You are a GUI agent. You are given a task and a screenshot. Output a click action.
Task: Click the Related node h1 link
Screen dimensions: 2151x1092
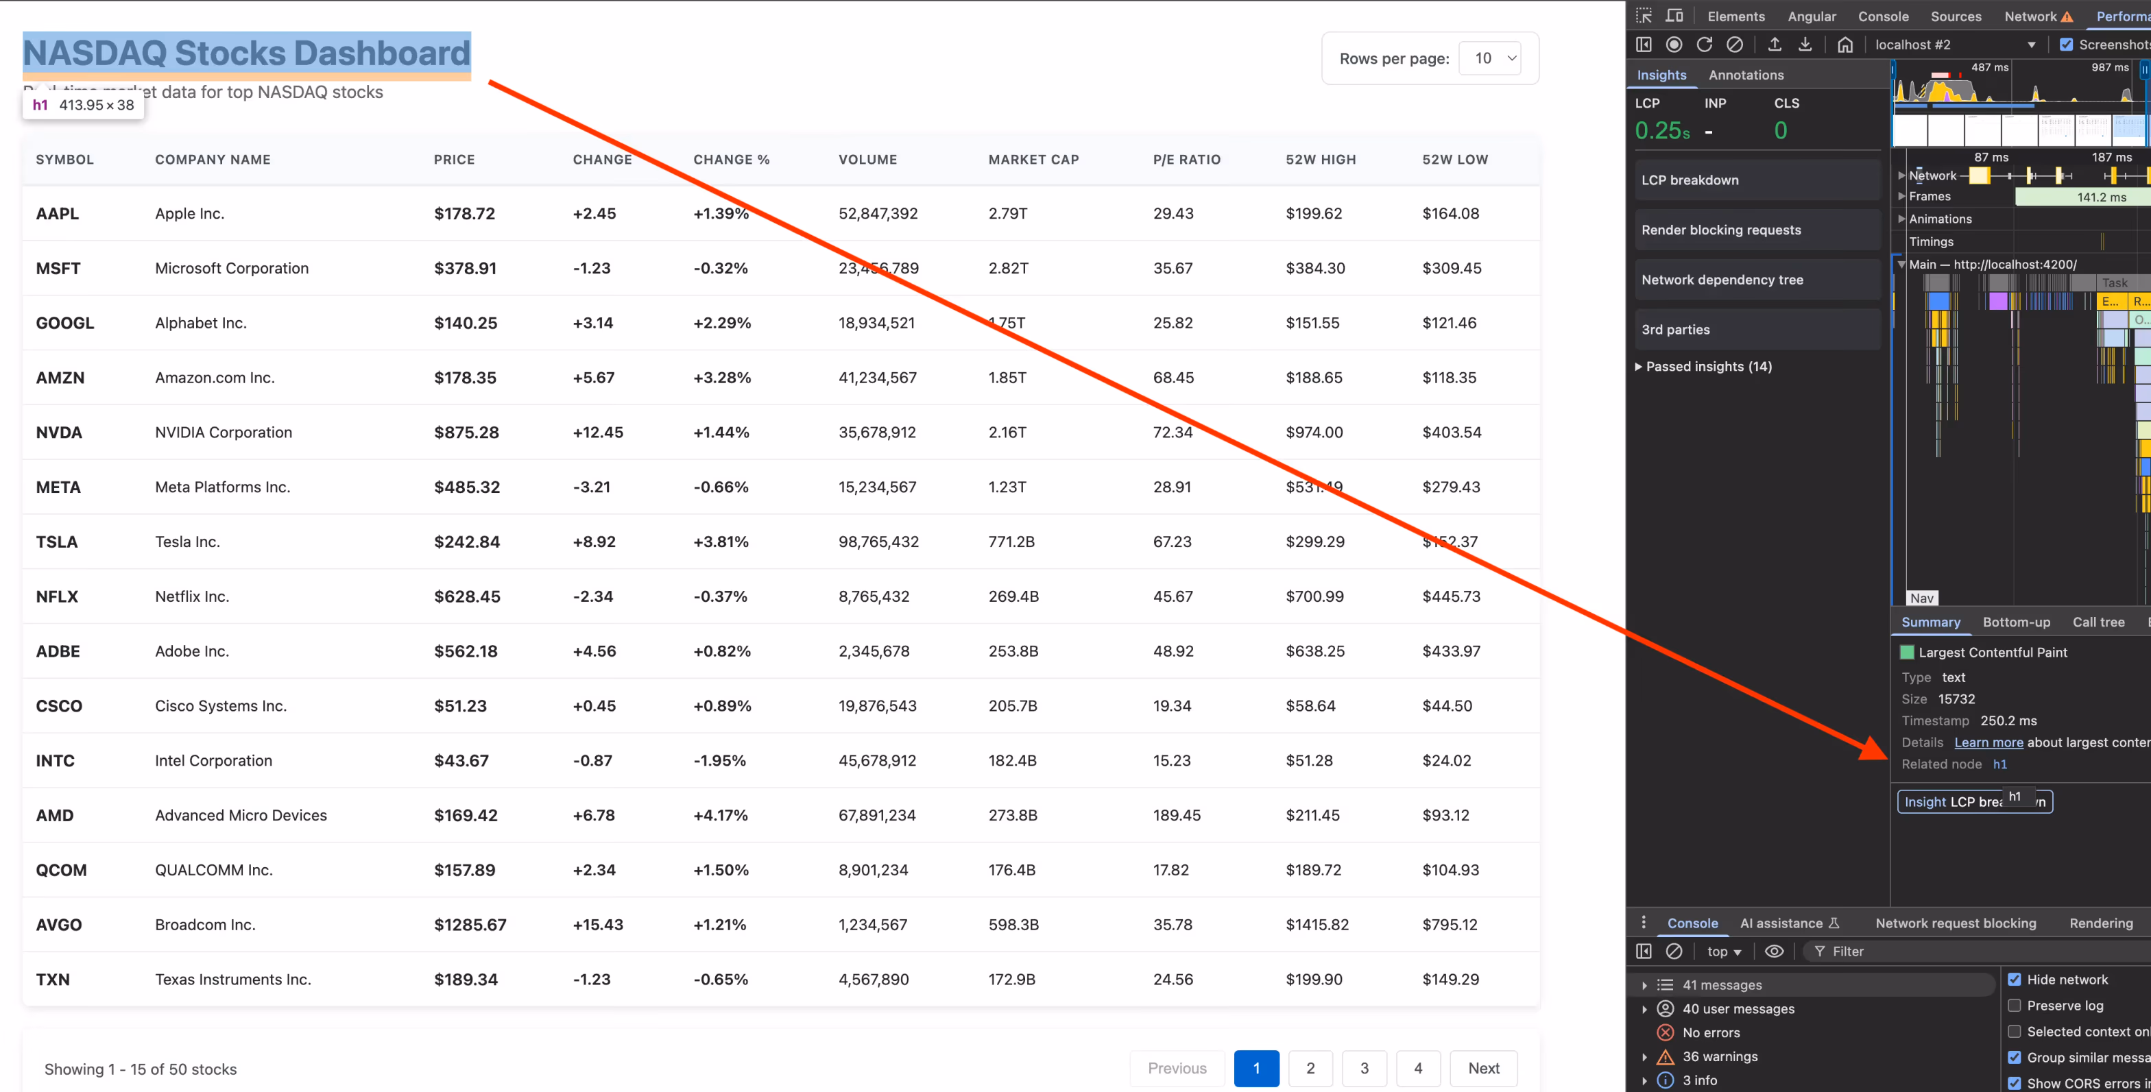[x=2000, y=764]
